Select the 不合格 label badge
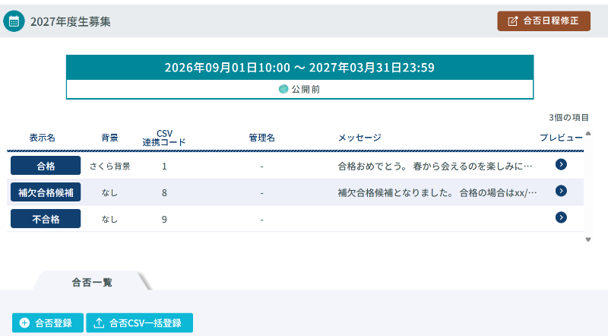 coord(46,219)
